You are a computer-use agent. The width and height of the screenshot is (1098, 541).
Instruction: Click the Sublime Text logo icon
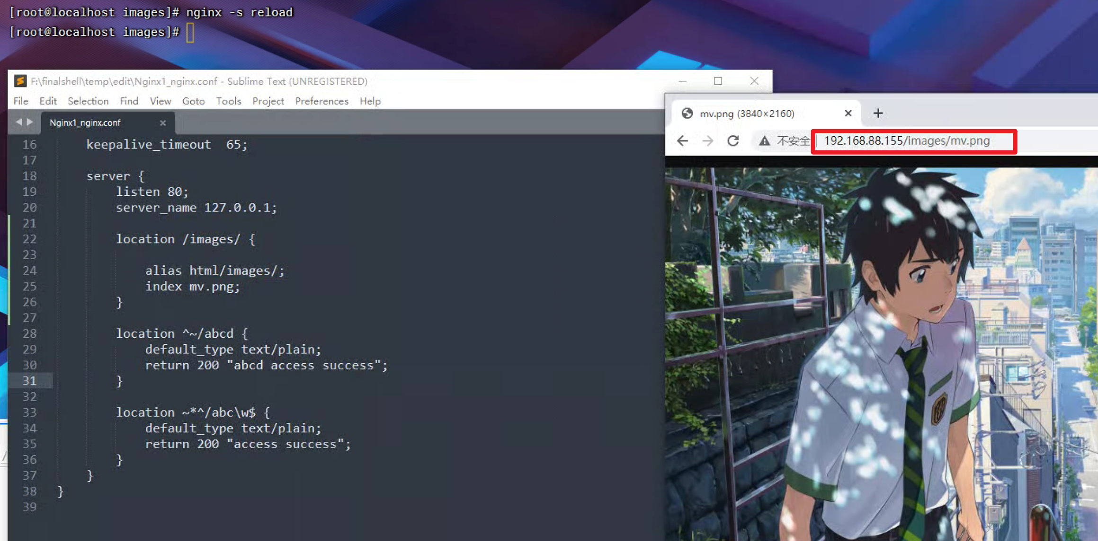coord(20,81)
